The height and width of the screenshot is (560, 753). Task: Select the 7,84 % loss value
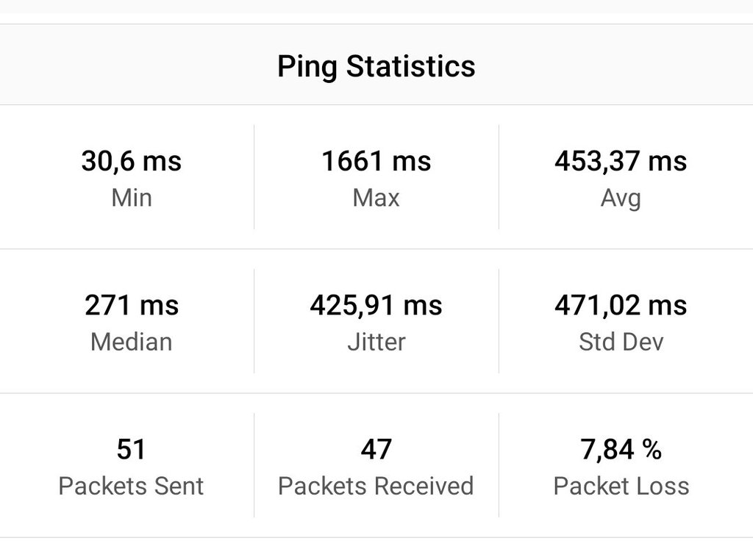click(x=621, y=449)
